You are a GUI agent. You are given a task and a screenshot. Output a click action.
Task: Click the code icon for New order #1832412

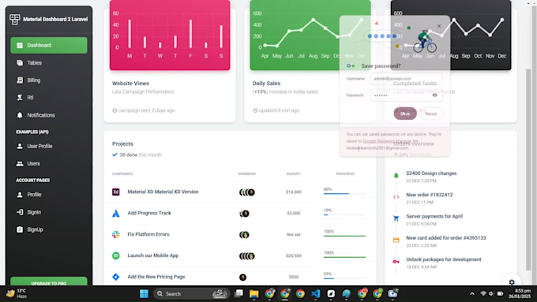pos(396,197)
